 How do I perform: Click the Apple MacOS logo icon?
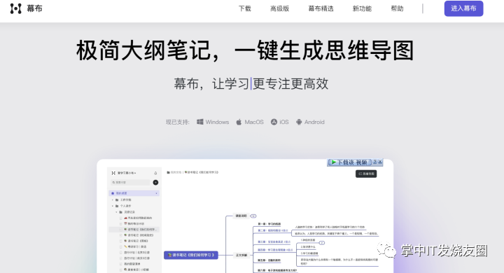pyautogui.click(x=239, y=122)
